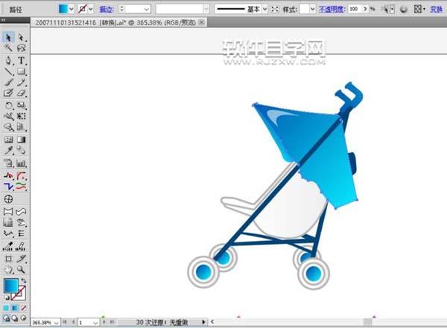Click the 365.38% zoom field
Viewport: 447px width, 328px height.
(42, 323)
